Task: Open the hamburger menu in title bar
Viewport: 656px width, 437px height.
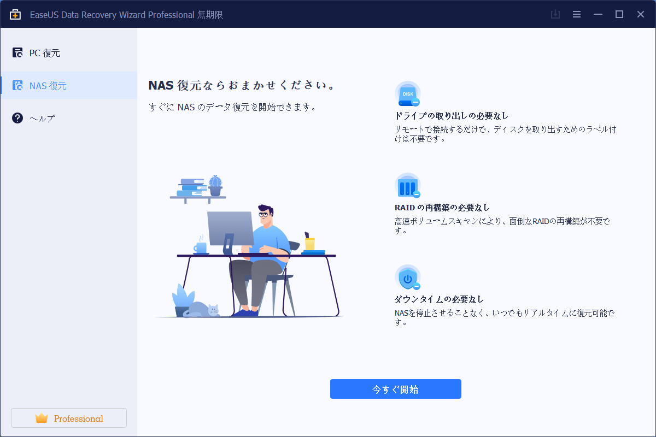Action: click(x=576, y=14)
